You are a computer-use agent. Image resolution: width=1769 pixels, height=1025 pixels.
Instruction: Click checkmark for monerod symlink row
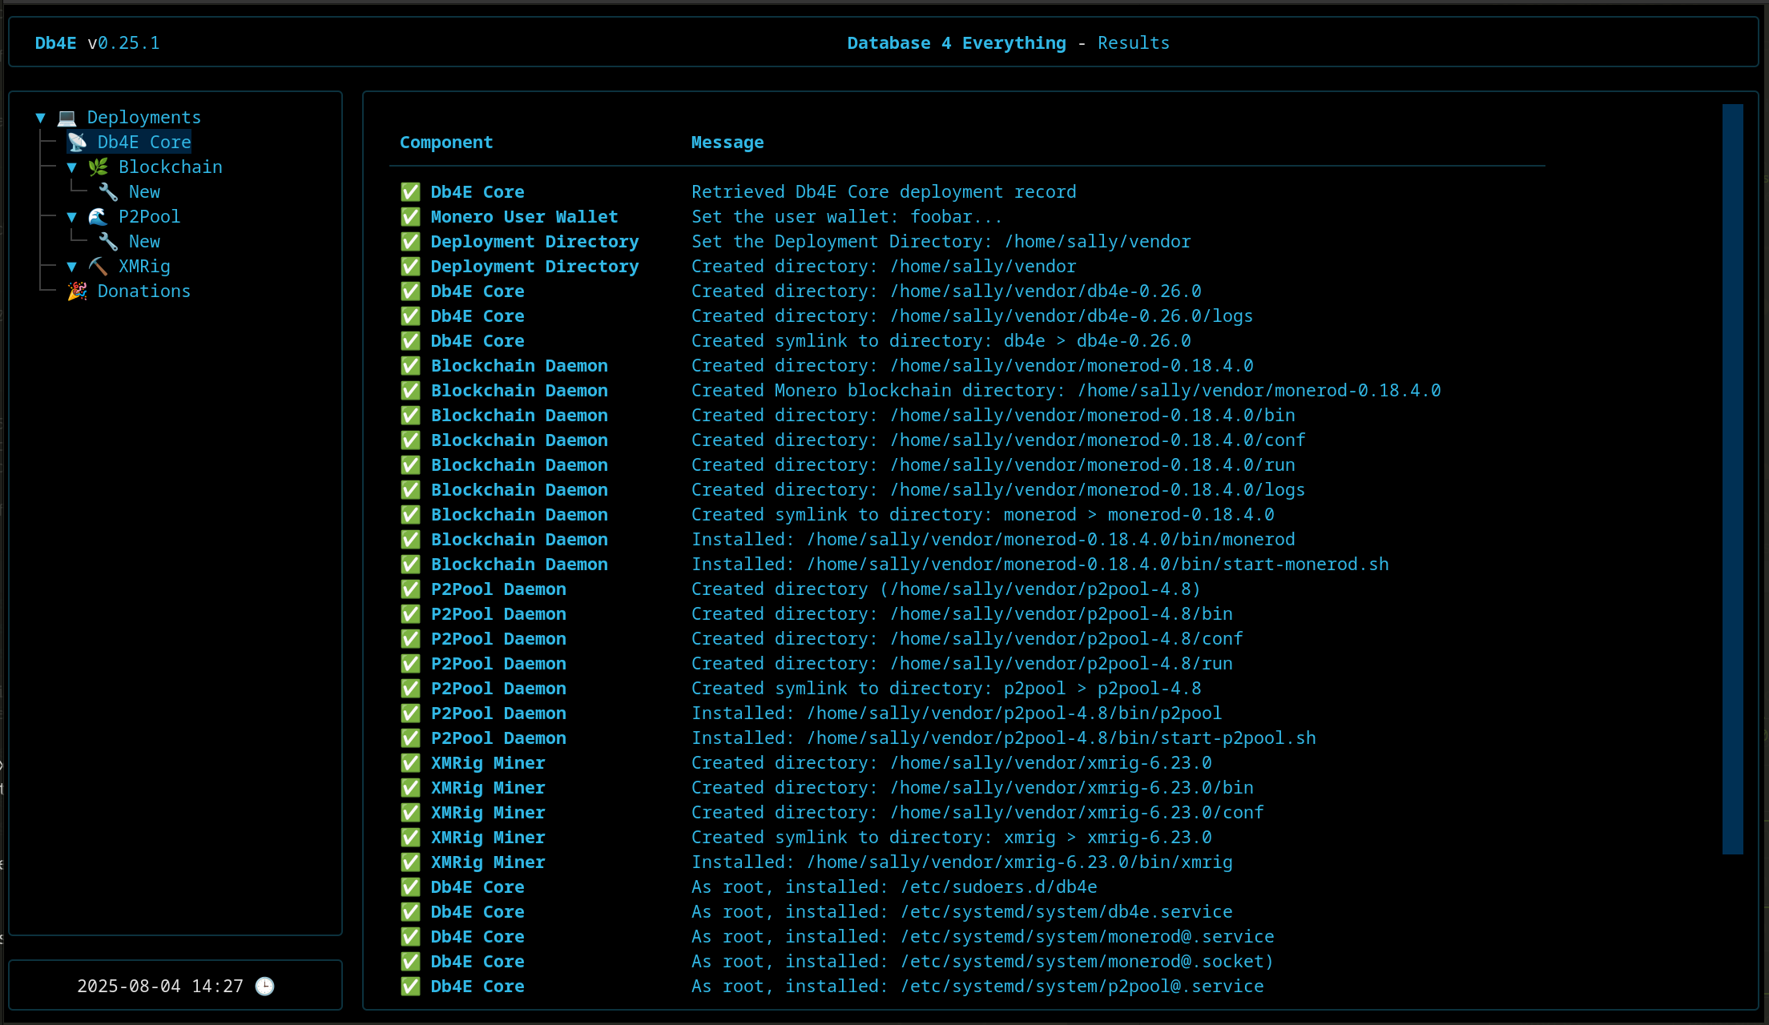(x=410, y=515)
